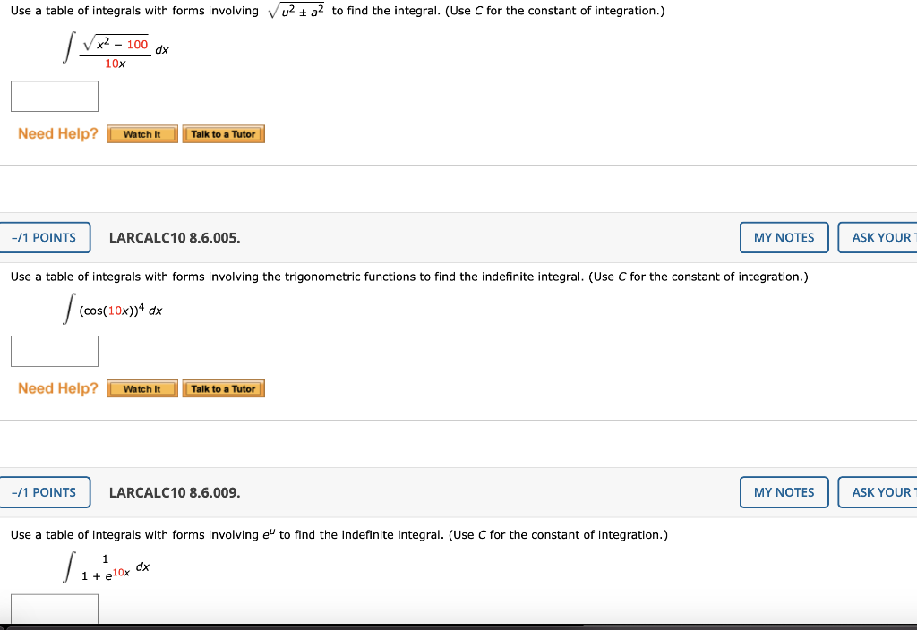Click Talk to a Tutor under the first problem
The image size is (917, 630).
point(223,133)
